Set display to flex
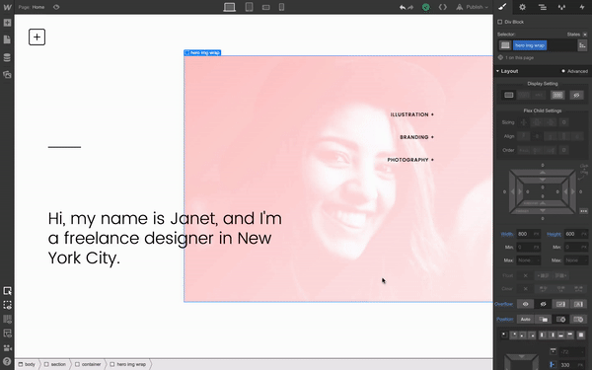592x370 pixels. click(x=557, y=95)
